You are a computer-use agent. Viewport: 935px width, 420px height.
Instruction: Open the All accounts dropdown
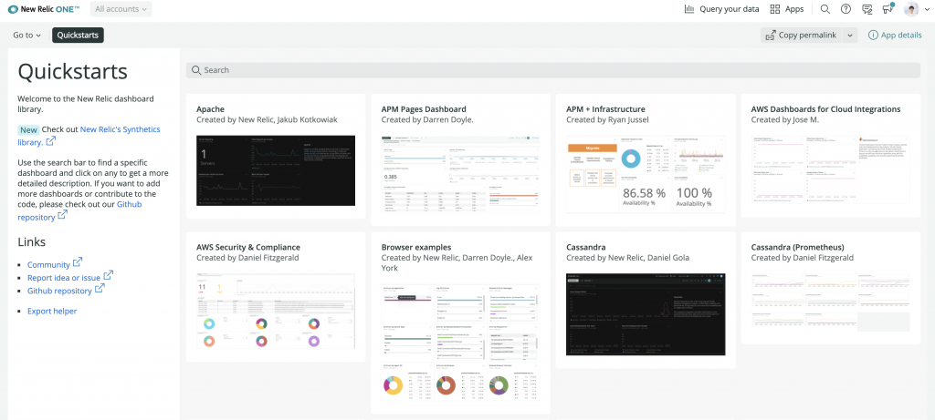121,9
